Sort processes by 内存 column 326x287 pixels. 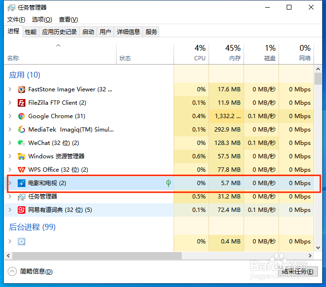click(x=226, y=54)
